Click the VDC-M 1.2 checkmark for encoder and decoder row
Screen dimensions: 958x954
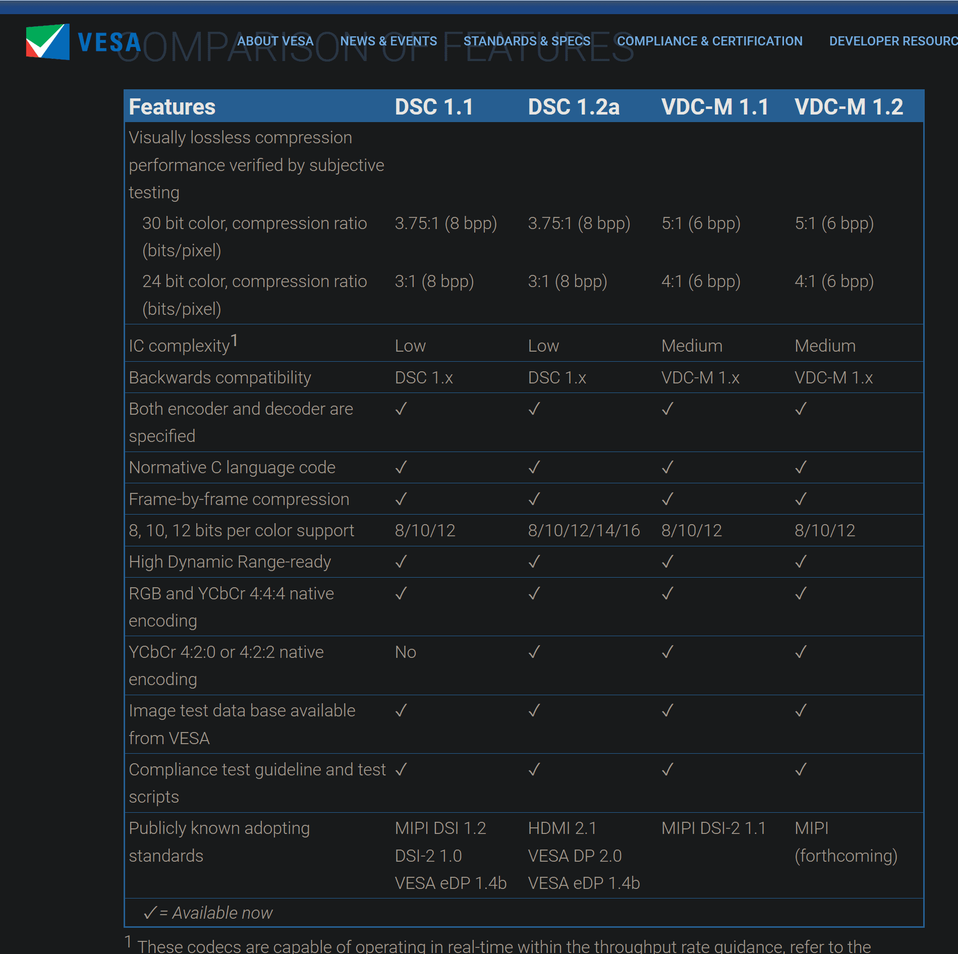(x=801, y=409)
